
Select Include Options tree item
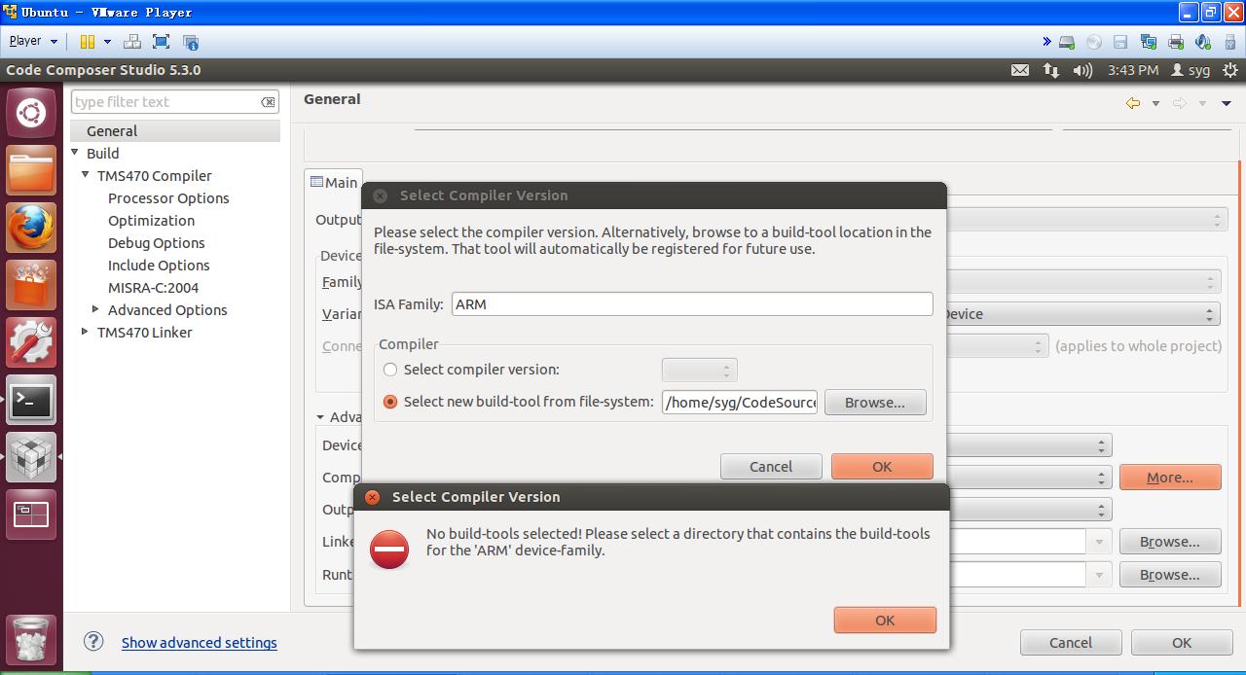(x=159, y=266)
